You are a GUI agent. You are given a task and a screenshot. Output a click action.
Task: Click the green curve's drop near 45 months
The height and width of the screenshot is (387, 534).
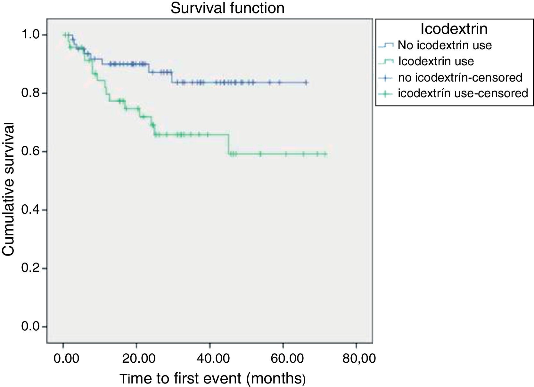229,145
